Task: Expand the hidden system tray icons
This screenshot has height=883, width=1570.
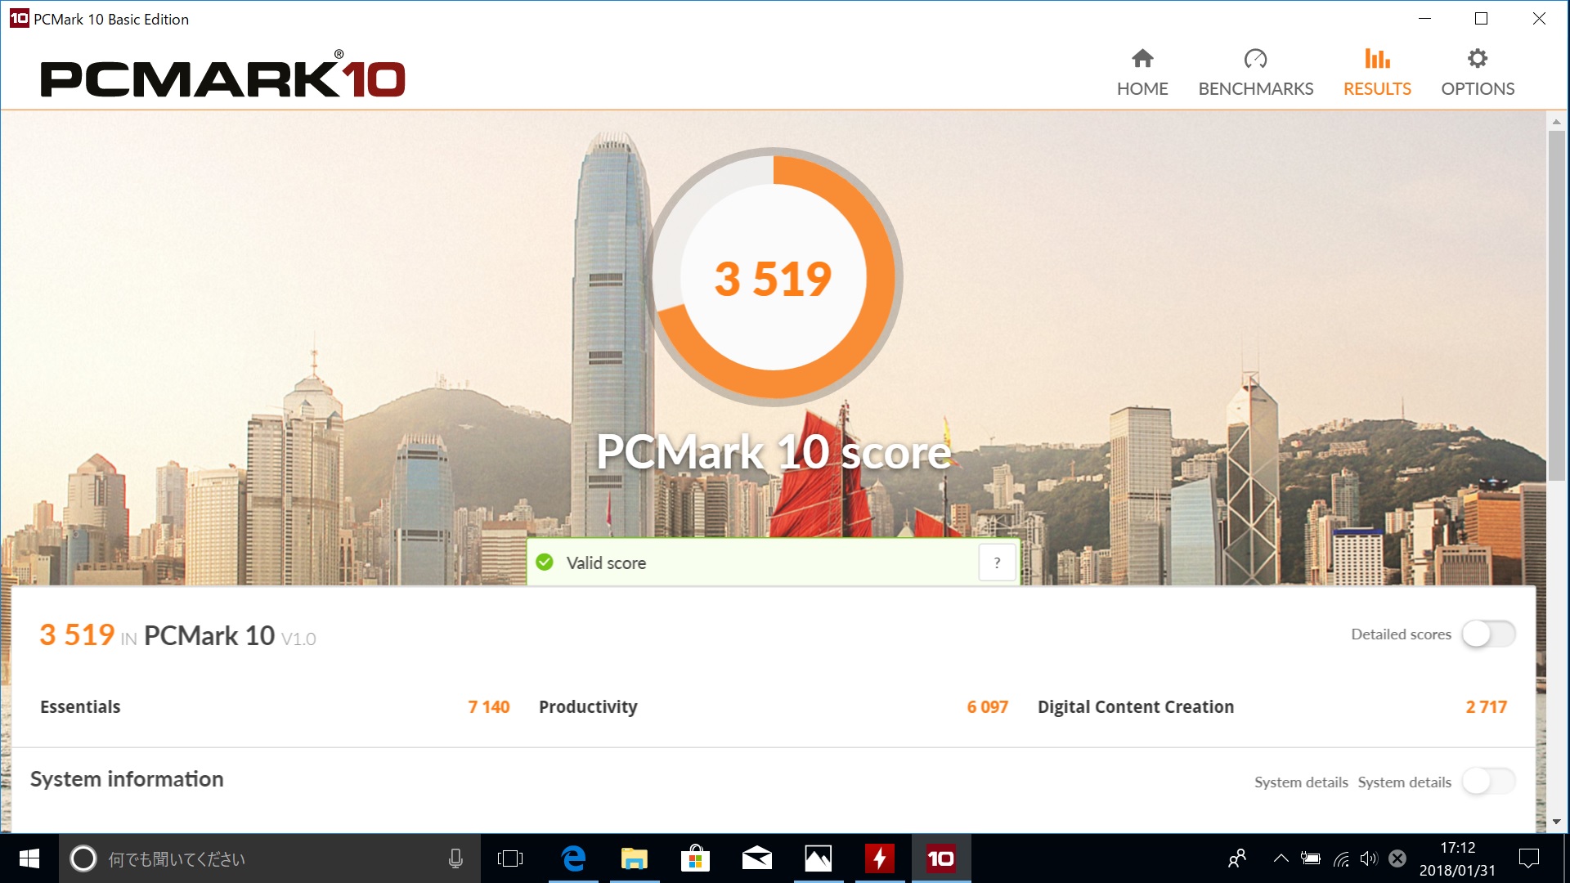Action: pos(1281,858)
